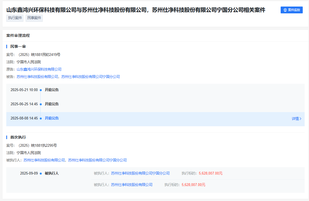This screenshot has height=201, width=309.
Task: Click timeline marker next to 2025-08-08
Action: (x=40, y=118)
